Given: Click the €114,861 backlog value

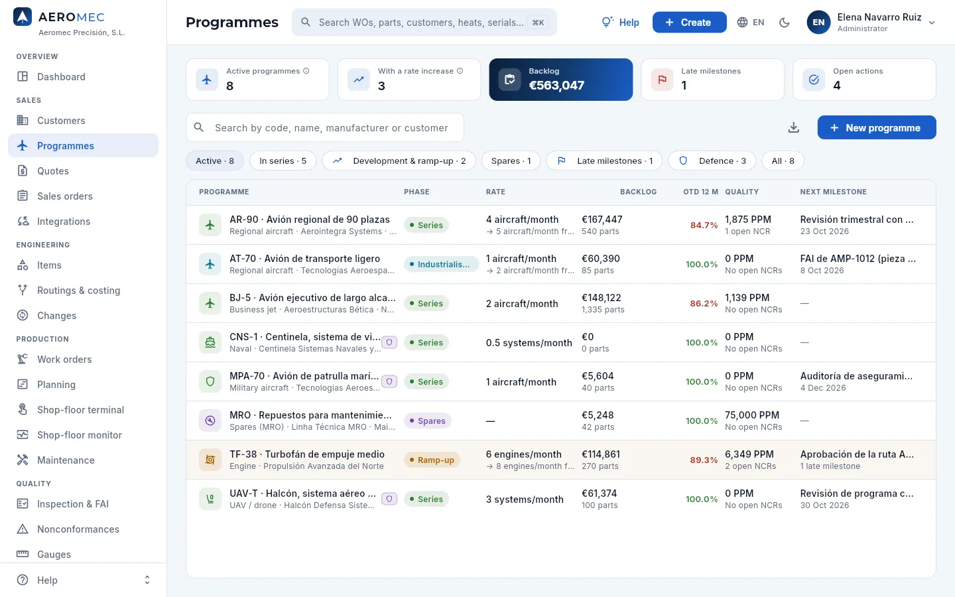Looking at the screenshot, I should pos(601,454).
